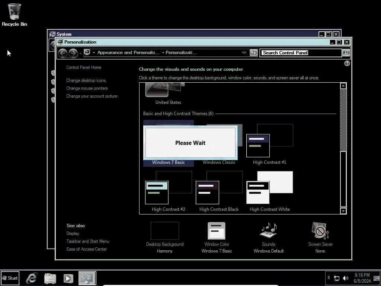Click the Basic and High Contrast Themes heading
The width and height of the screenshot is (381, 286).
178,114
